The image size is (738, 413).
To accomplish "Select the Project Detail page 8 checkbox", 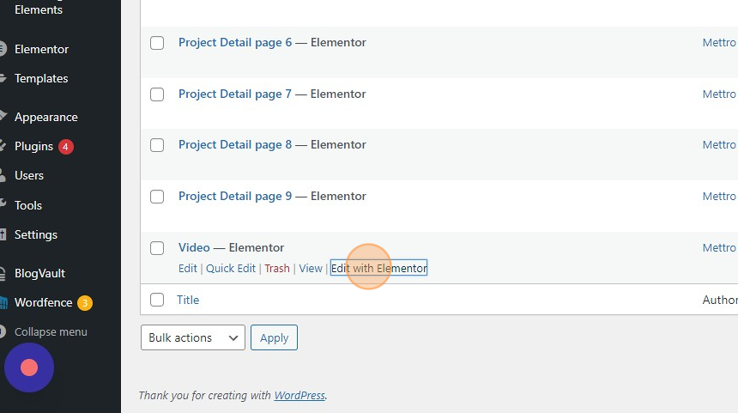I will coord(157,145).
